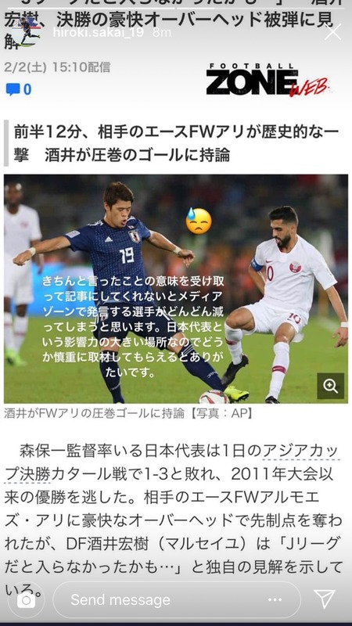Open the hiroki.sakai_19 profile avatar

pos(27,32)
